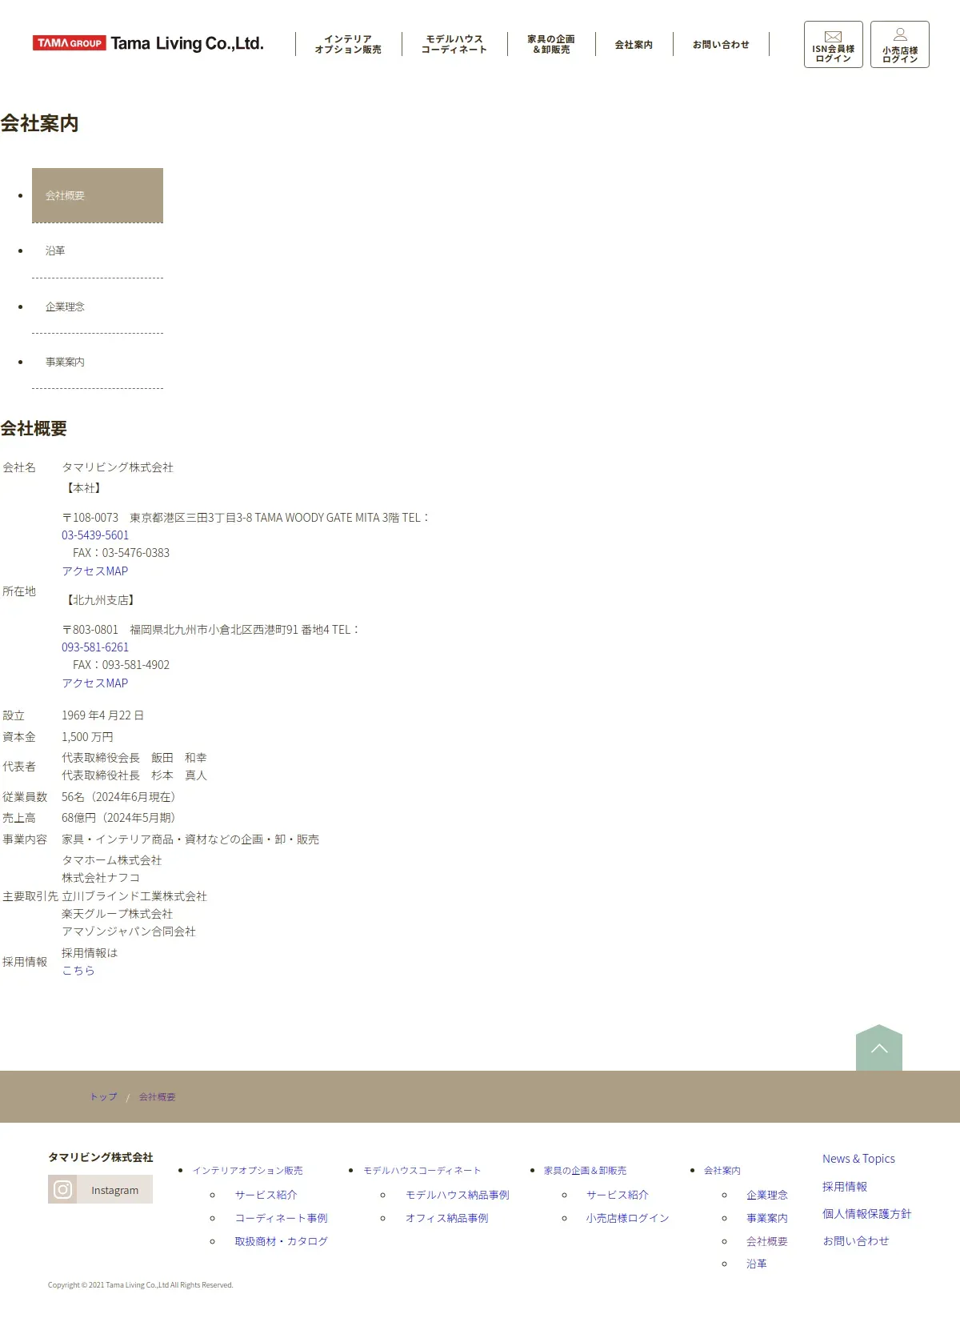Select the 沿革 sidebar tab

pos(98,250)
